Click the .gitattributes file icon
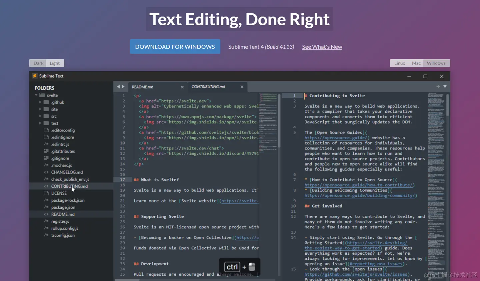 (x=46, y=151)
